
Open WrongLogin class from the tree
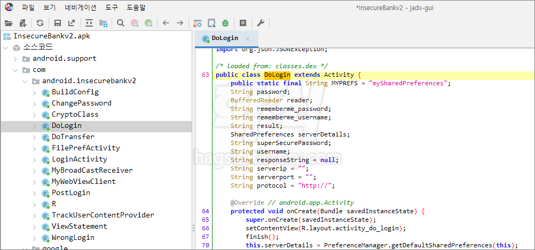click(73, 237)
